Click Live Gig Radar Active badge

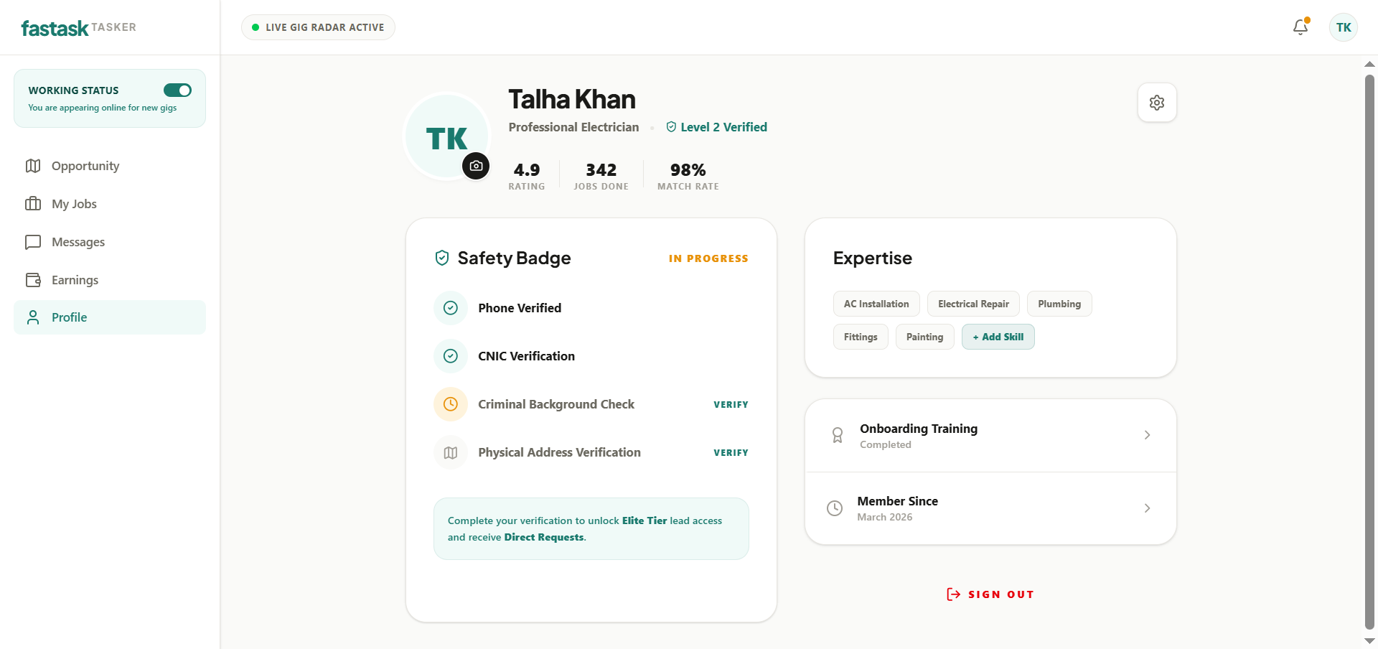pos(318,27)
